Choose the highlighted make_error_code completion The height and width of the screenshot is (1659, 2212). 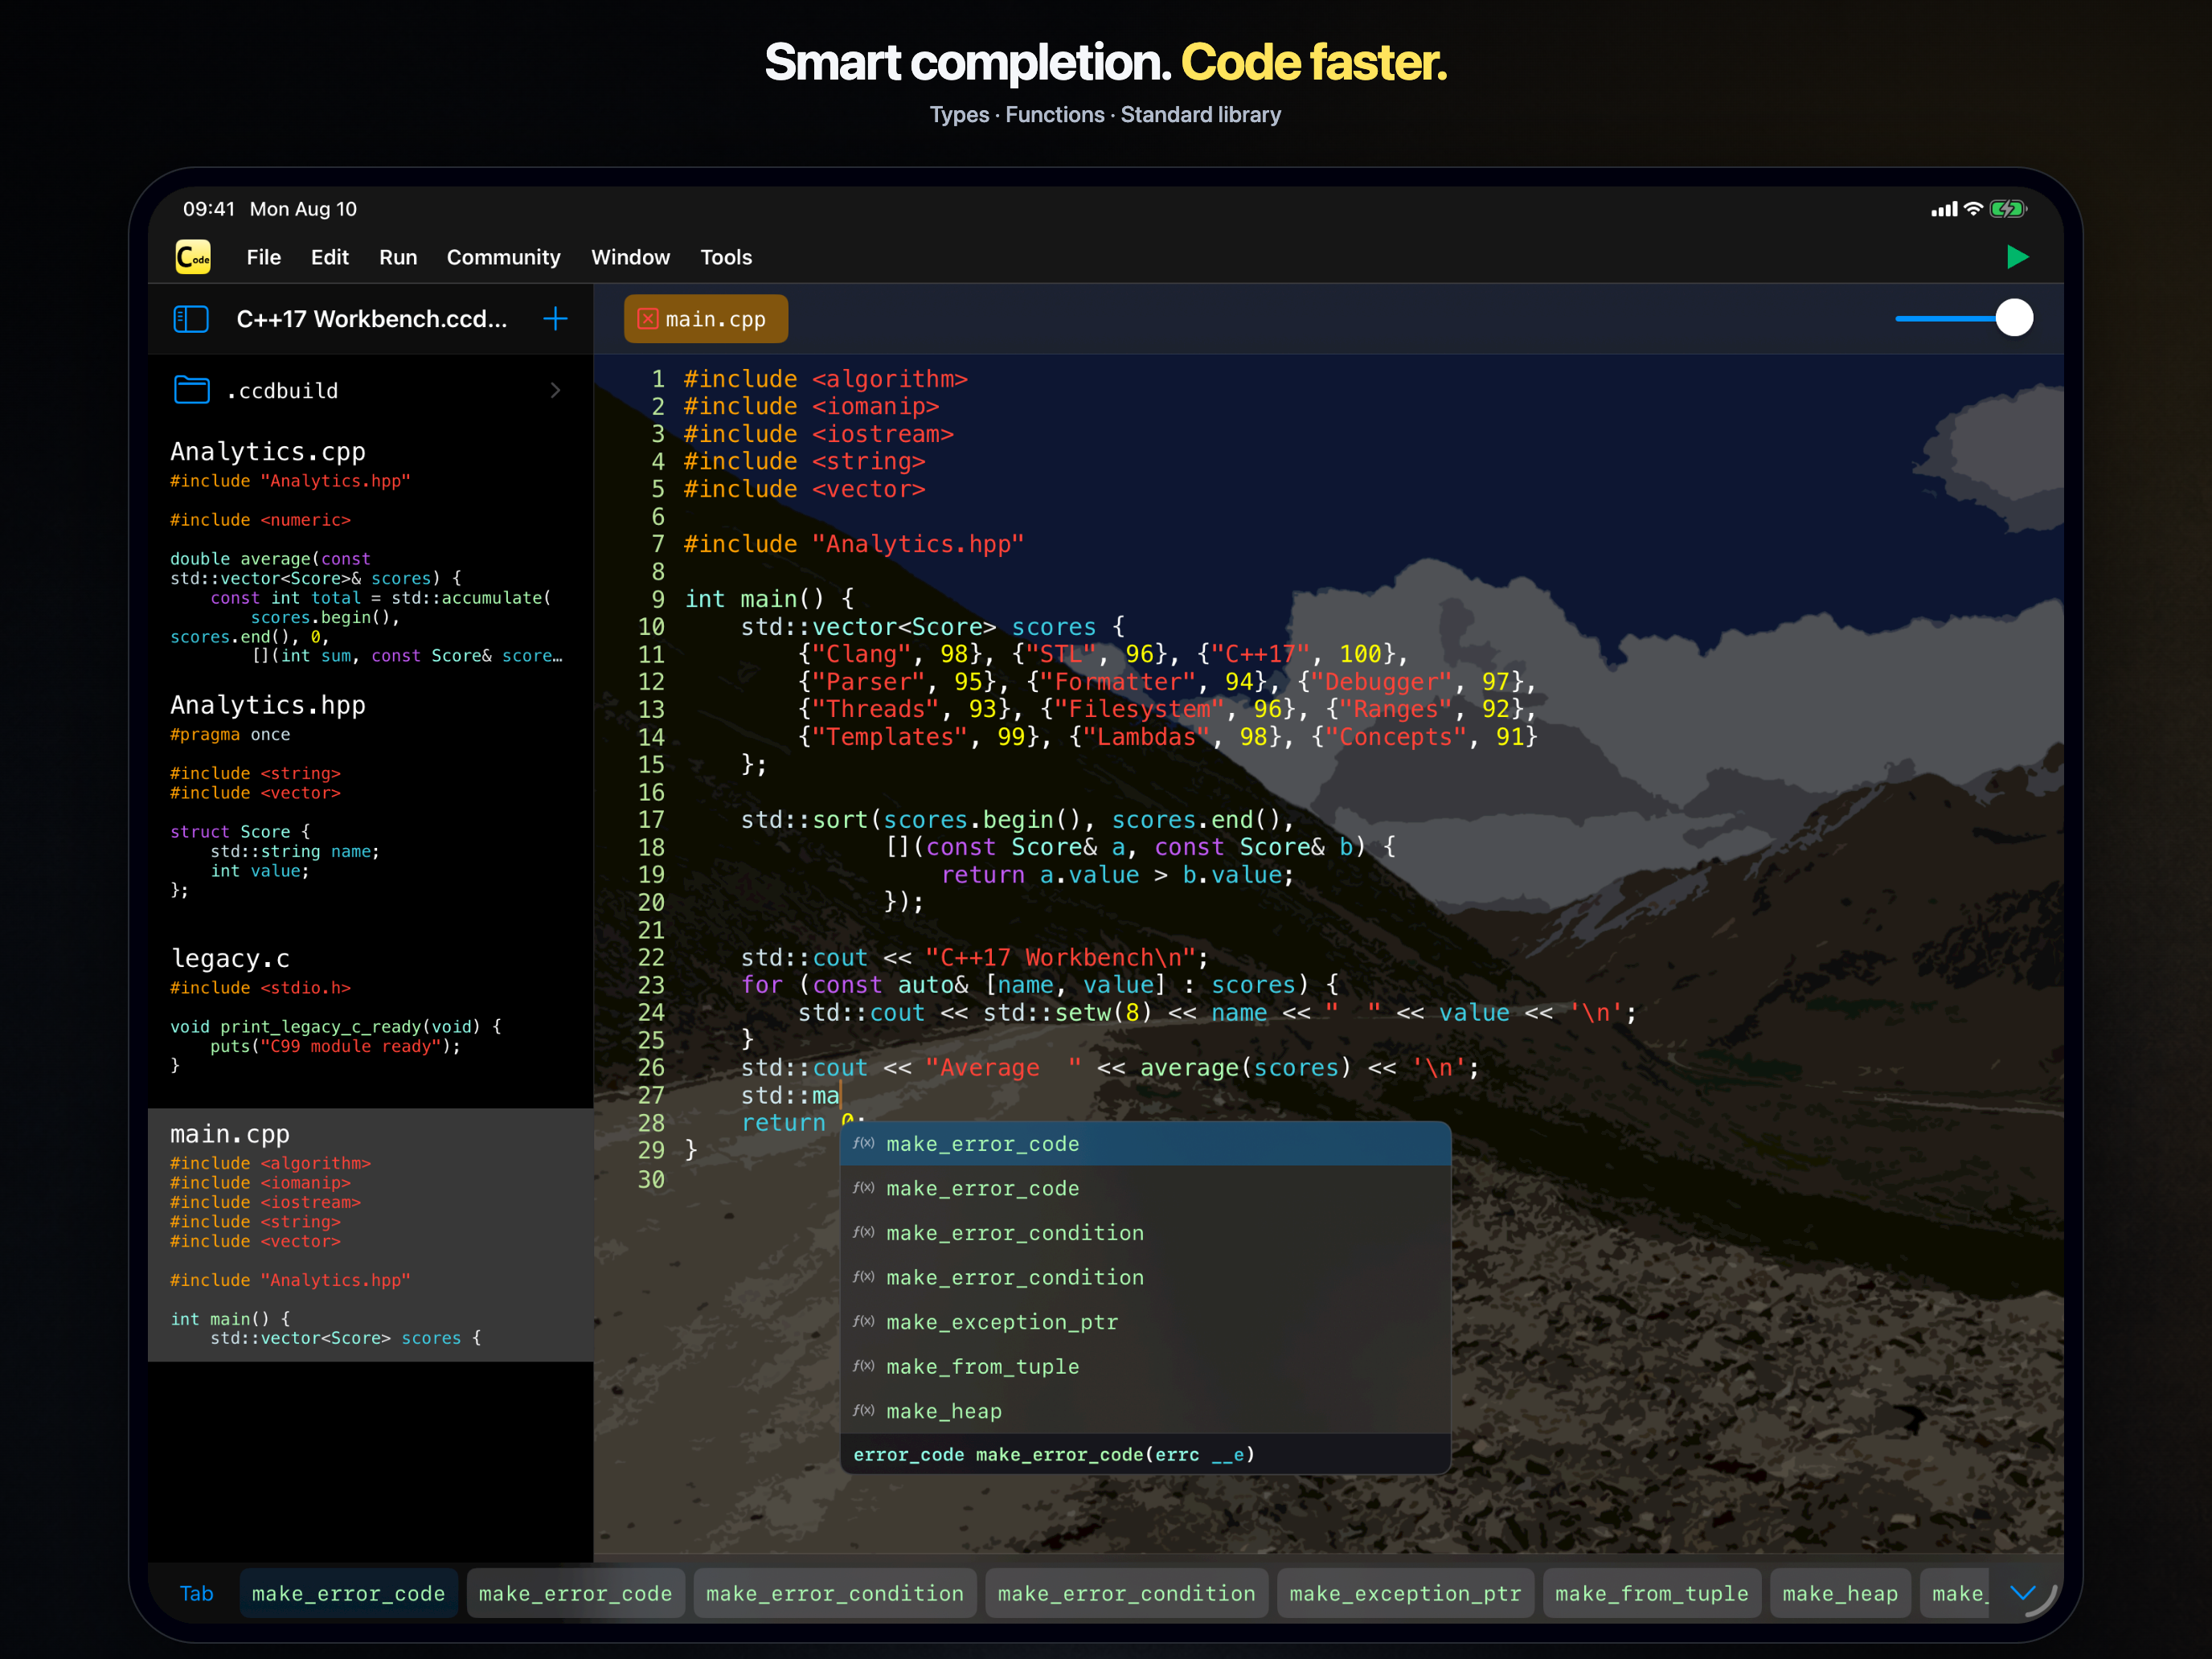[x=1145, y=1144]
